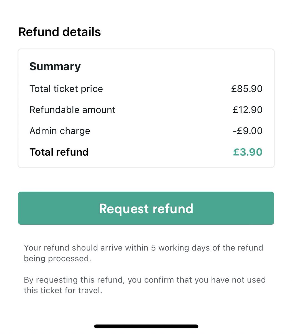
Task: Select the Summary section title
Action: coord(55,66)
